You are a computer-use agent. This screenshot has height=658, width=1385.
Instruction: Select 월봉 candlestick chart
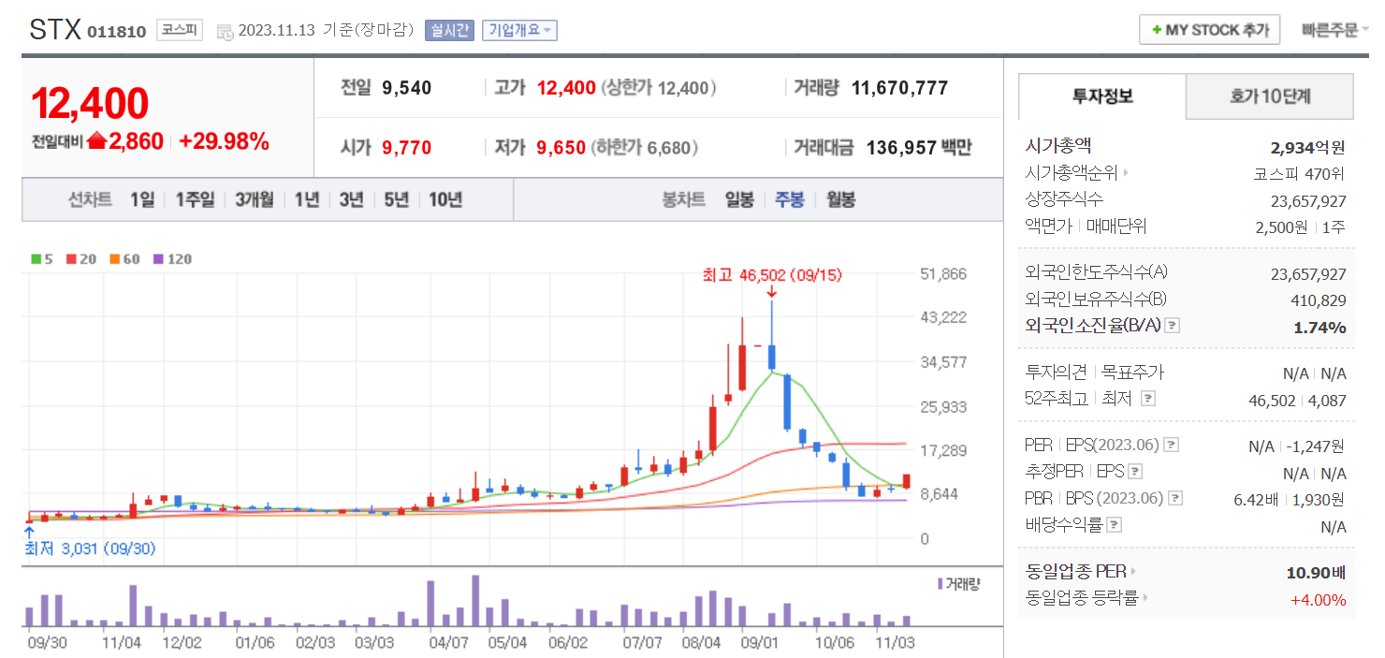tap(840, 199)
